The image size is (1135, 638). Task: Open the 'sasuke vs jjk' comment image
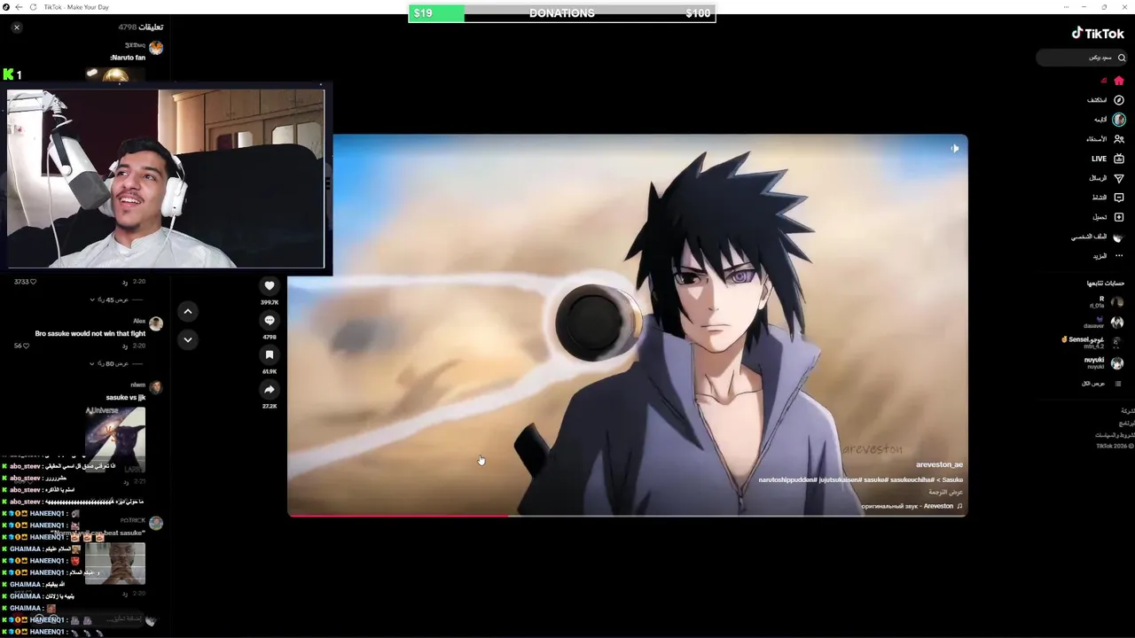click(x=115, y=438)
